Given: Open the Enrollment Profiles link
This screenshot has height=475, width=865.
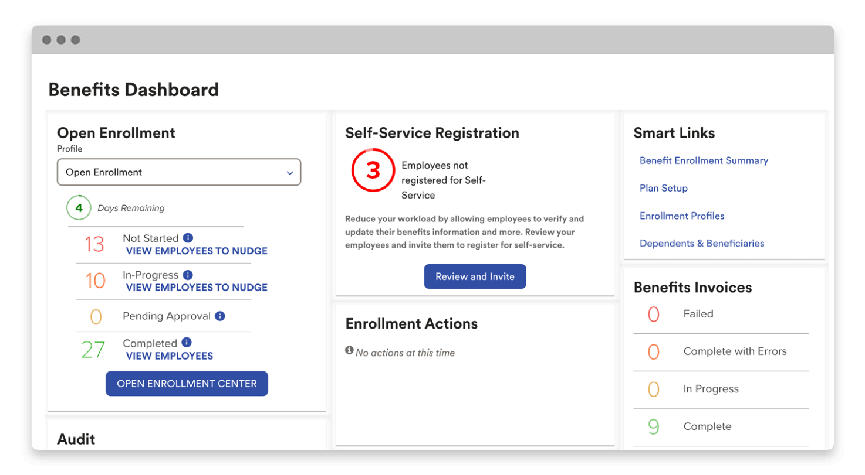Looking at the screenshot, I should [682, 216].
